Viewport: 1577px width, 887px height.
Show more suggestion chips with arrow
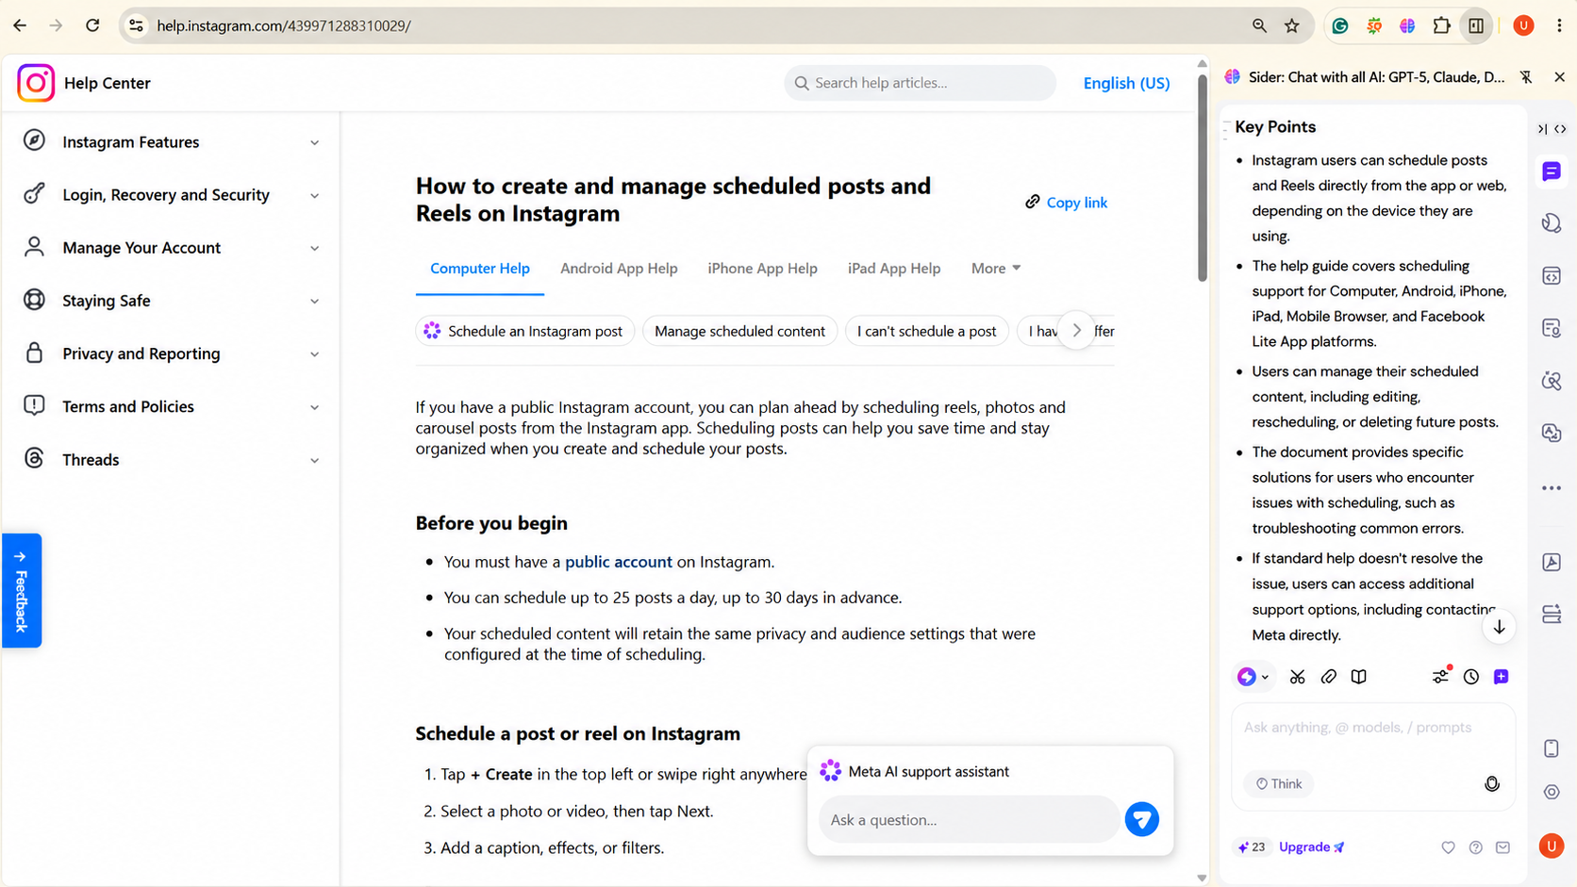click(x=1076, y=331)
